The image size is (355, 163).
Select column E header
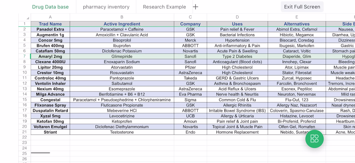297,17
